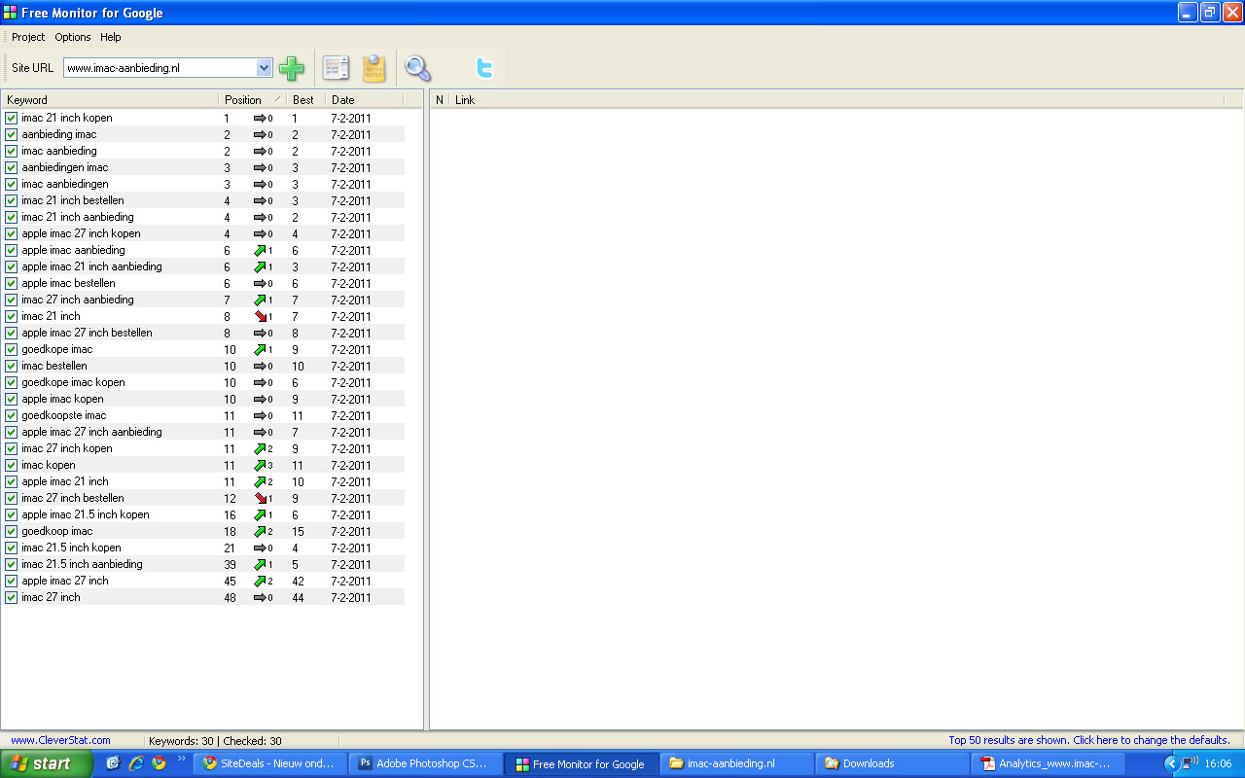Open the Twitter bird icon
1245x778 pixels.
tap(484, 68)
